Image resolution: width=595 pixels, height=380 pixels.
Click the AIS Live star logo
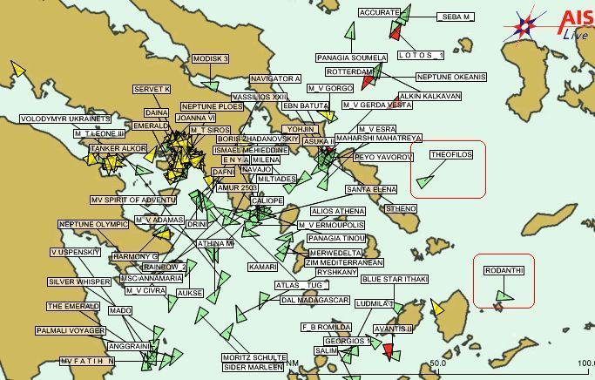click(x=531, y=25)
